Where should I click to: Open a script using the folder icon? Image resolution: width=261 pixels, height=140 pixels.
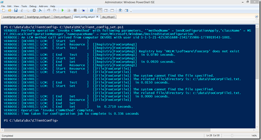[x=9, y=10]
